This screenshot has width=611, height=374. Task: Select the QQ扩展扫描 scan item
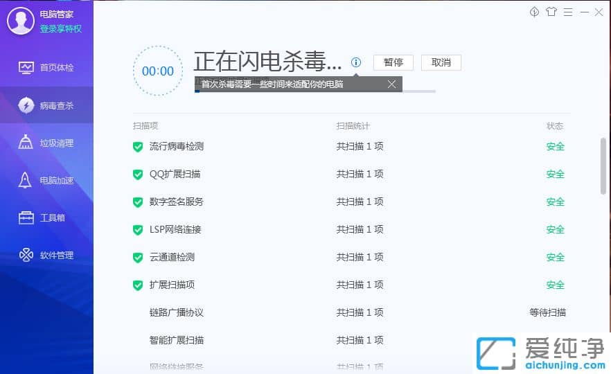click(175, 174)
